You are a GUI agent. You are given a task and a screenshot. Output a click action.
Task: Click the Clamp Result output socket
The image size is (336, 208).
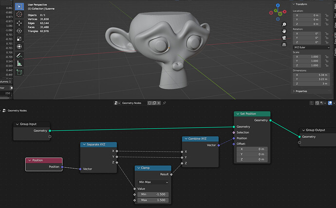point(171,175)
